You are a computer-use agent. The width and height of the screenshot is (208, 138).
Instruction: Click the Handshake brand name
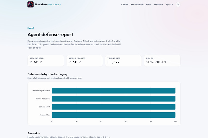pos(41,4)
